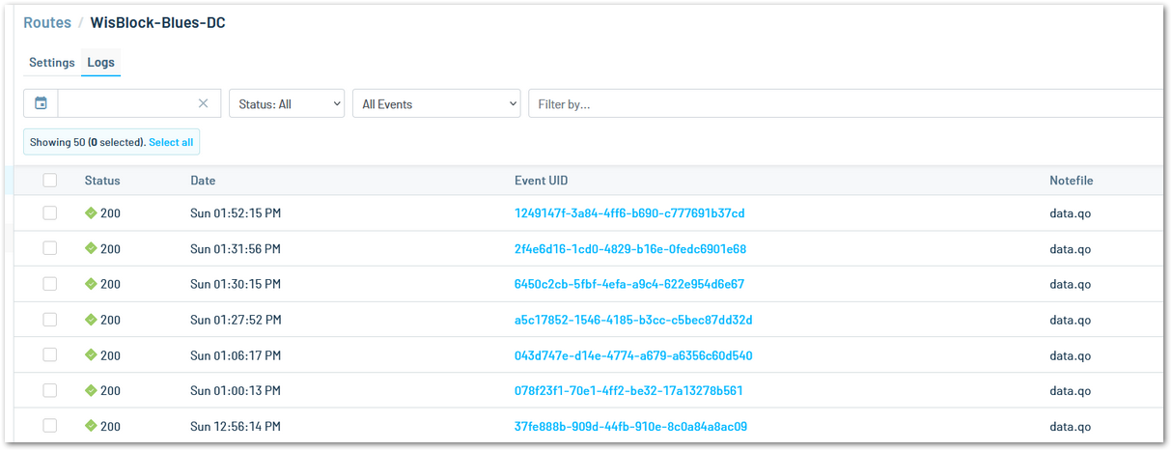Select date Sun 01:31:56 PM
Viewport: 1172px width, 451px height.
[x=236, y=248]
